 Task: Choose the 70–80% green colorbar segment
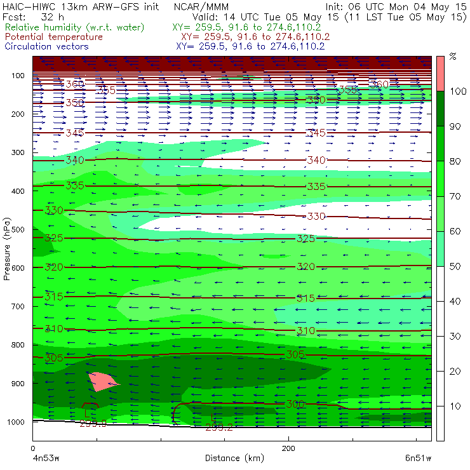[x=440, y=178]
